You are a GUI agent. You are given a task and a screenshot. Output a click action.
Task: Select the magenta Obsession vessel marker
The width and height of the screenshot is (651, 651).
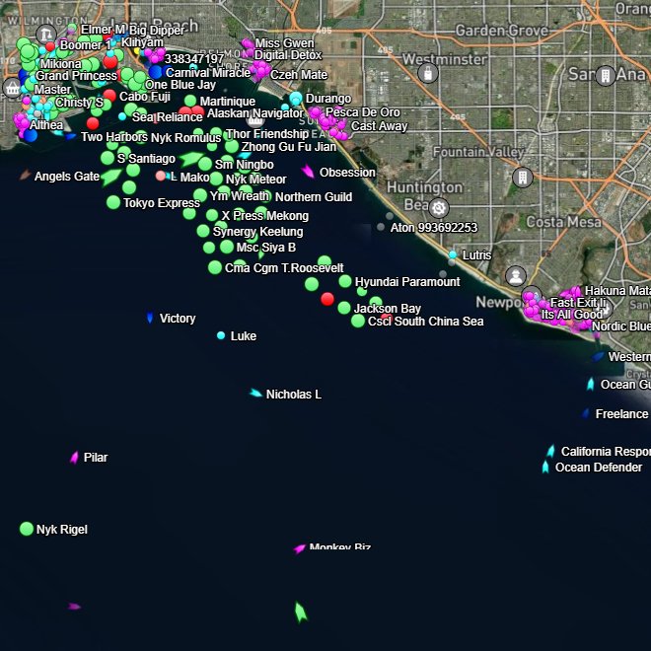(308, 171)
